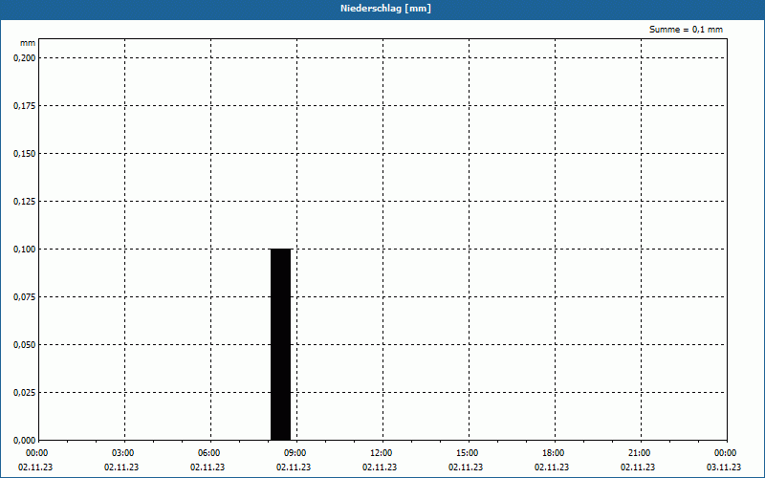Click the 03.11.23 date label
The image size is (765, 478).
tap(724, 467)
